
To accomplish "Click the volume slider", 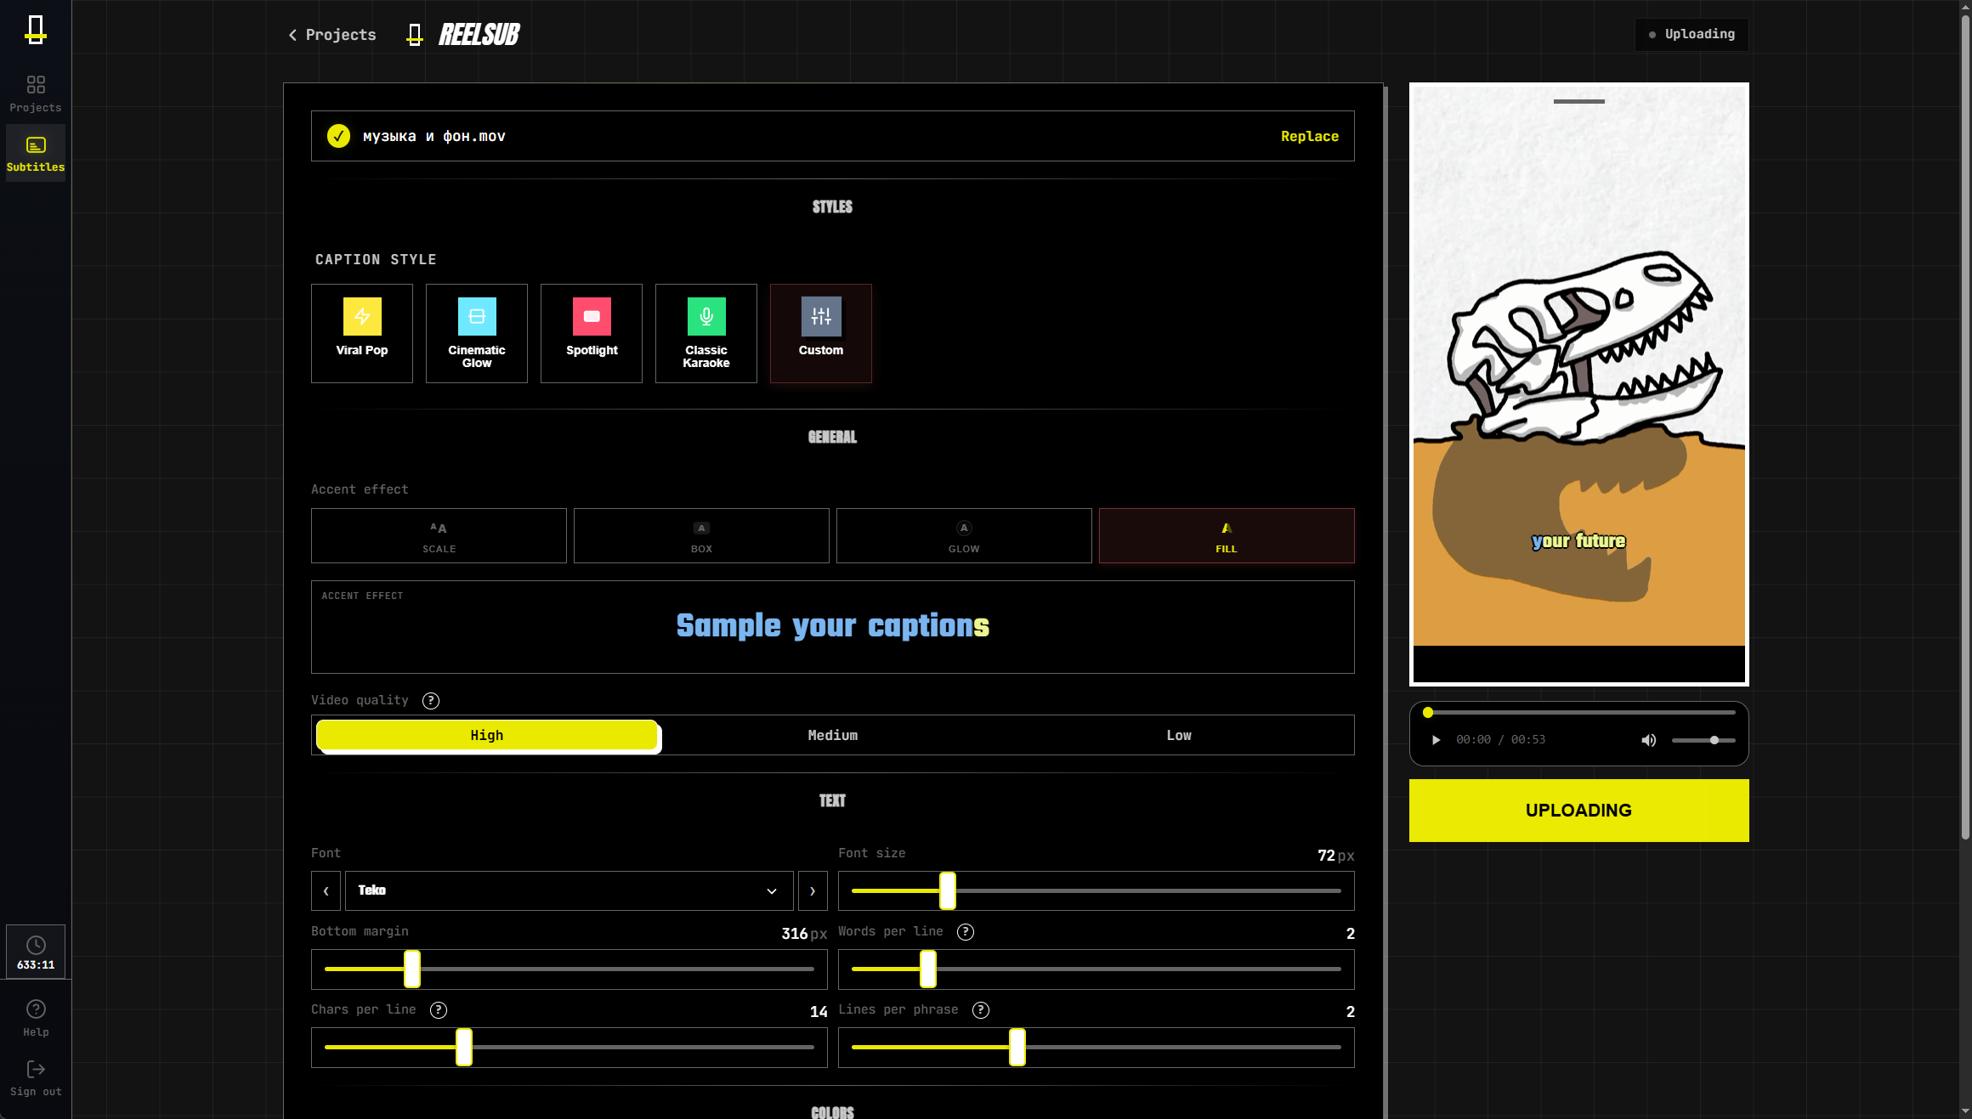I will click(1703, 740).
